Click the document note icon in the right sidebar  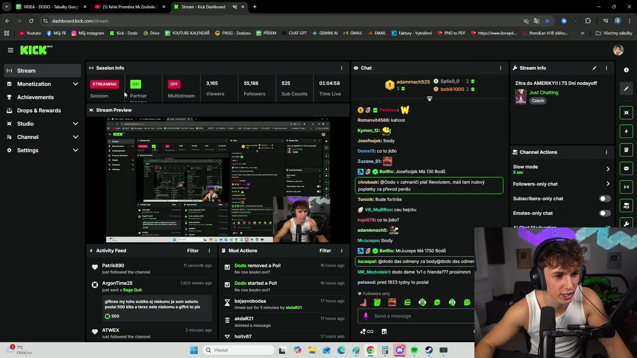tap(627, 150)
